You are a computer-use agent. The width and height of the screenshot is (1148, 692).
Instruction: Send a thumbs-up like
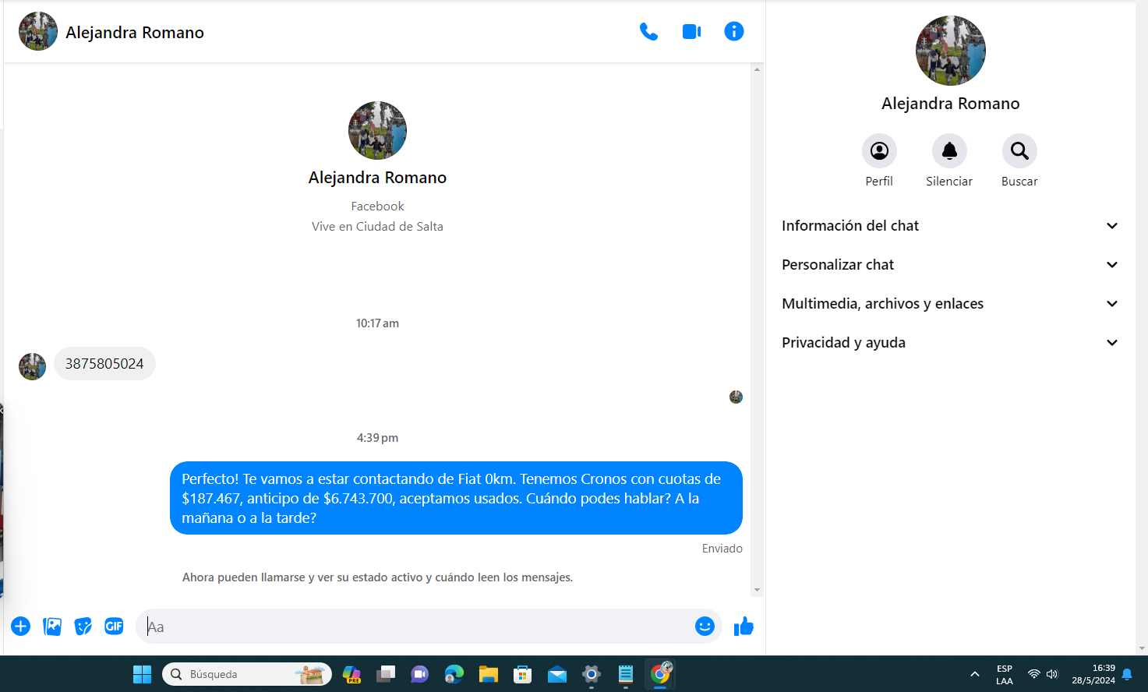point(744,627)
